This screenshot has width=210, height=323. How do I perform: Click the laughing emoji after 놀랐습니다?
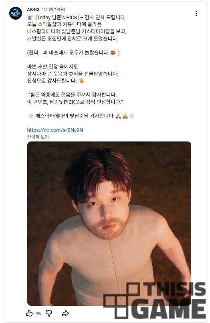pos(113,53)
